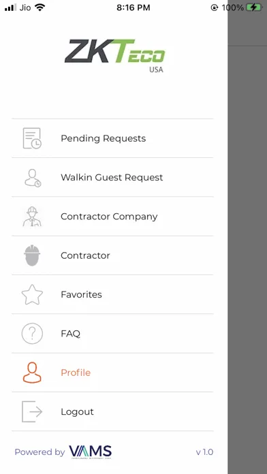Open Walkin Guest Request menu item
The width and height of the screenshot is (267, 474).
point(112,177)
